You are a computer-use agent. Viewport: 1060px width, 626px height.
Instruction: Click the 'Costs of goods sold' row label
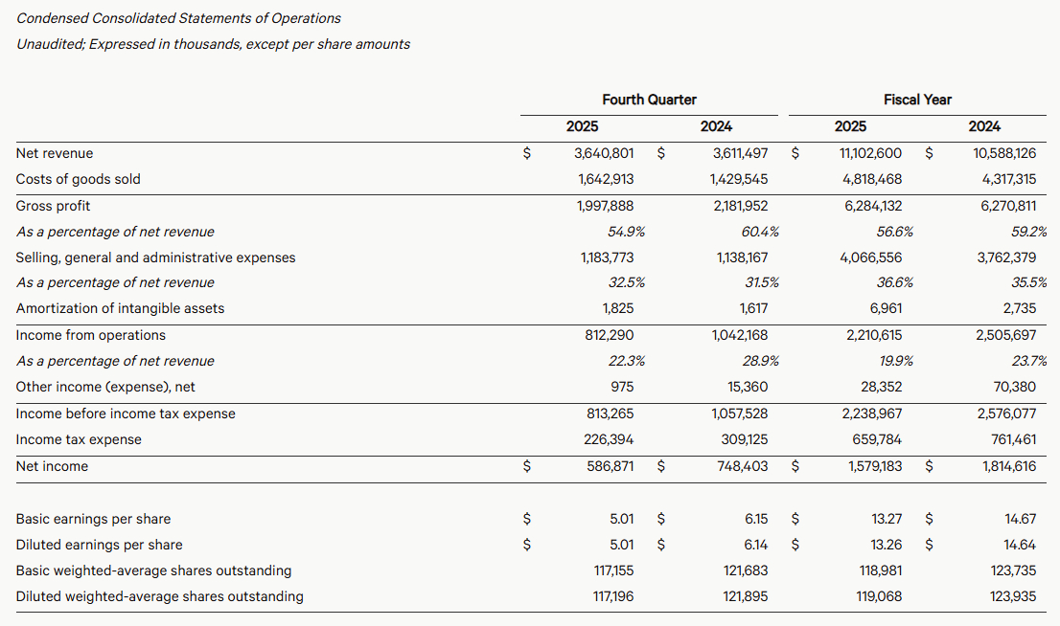point(78,179)
